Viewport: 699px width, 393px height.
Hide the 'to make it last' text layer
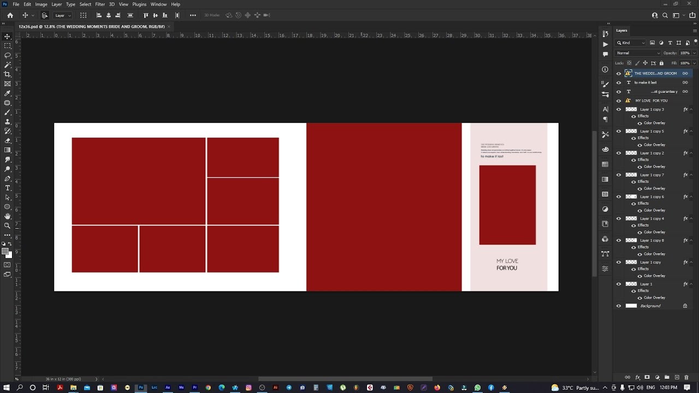tap(619, 82)
